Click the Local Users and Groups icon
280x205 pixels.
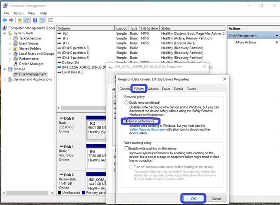coord(16,53)
